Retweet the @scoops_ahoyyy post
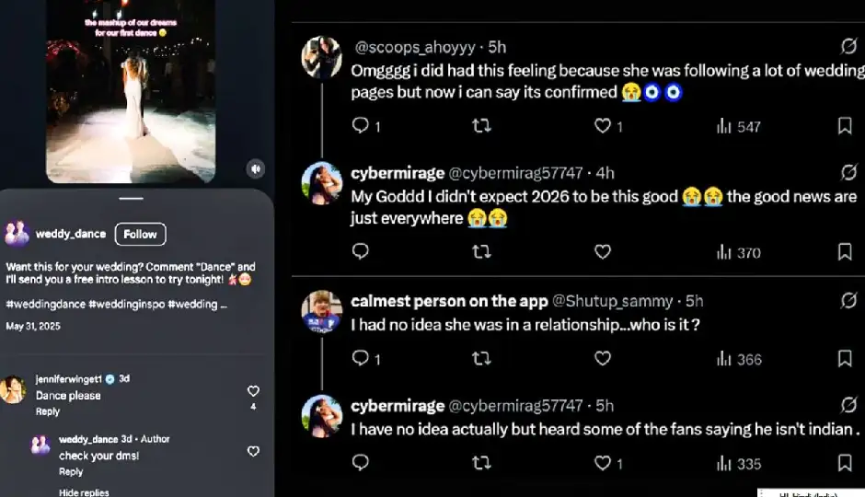Screen dimensions: 865x497 [x=481, y=125]
